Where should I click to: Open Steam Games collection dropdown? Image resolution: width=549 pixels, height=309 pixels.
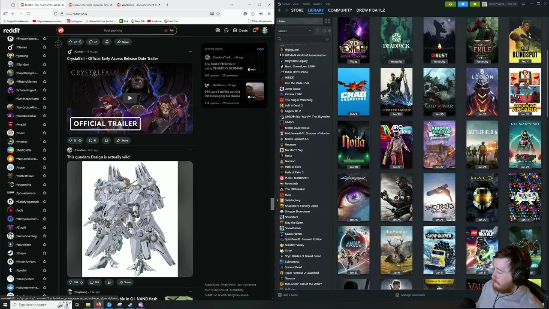pyautogui.click(x=295, y=31)
